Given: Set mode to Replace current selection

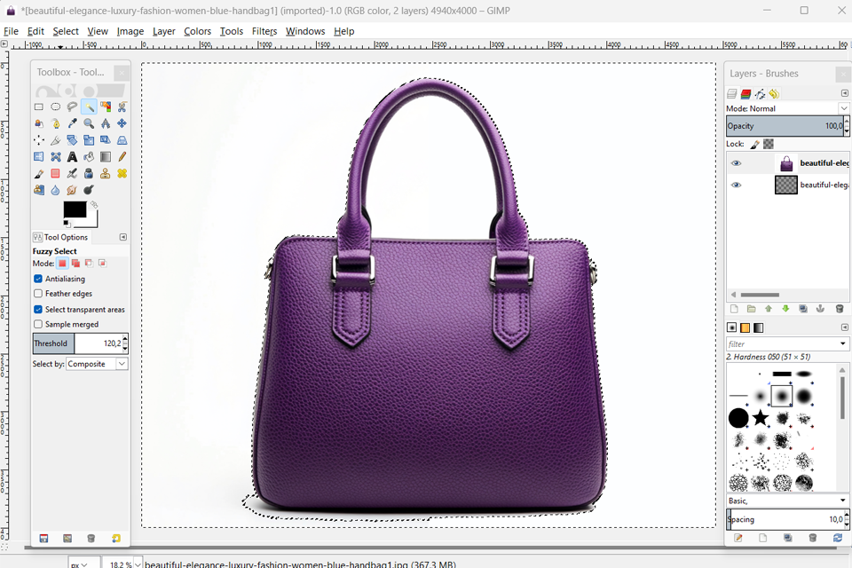Looking at the screenshot, I should pyautogui.click(x=62, y=264).
